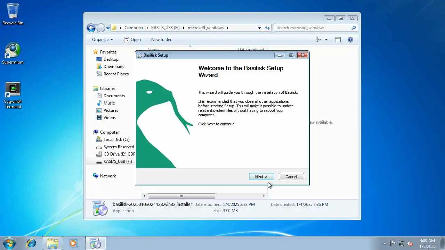Click the Explorer Back arrow button
This screenshot has height=250, width=445.
tap(91, 28)
